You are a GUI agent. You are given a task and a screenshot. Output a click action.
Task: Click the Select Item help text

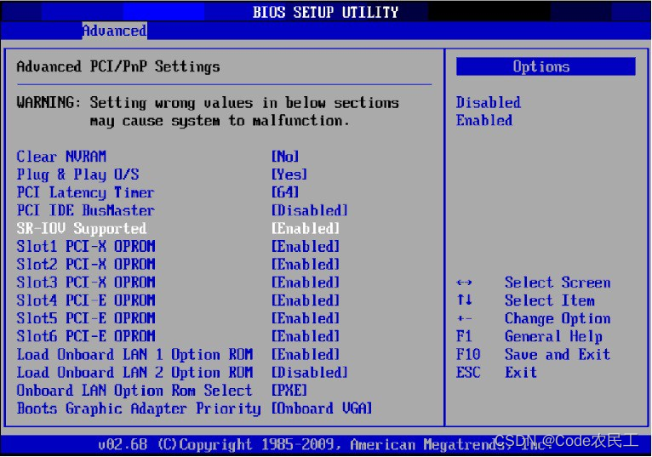coord(550,300)
